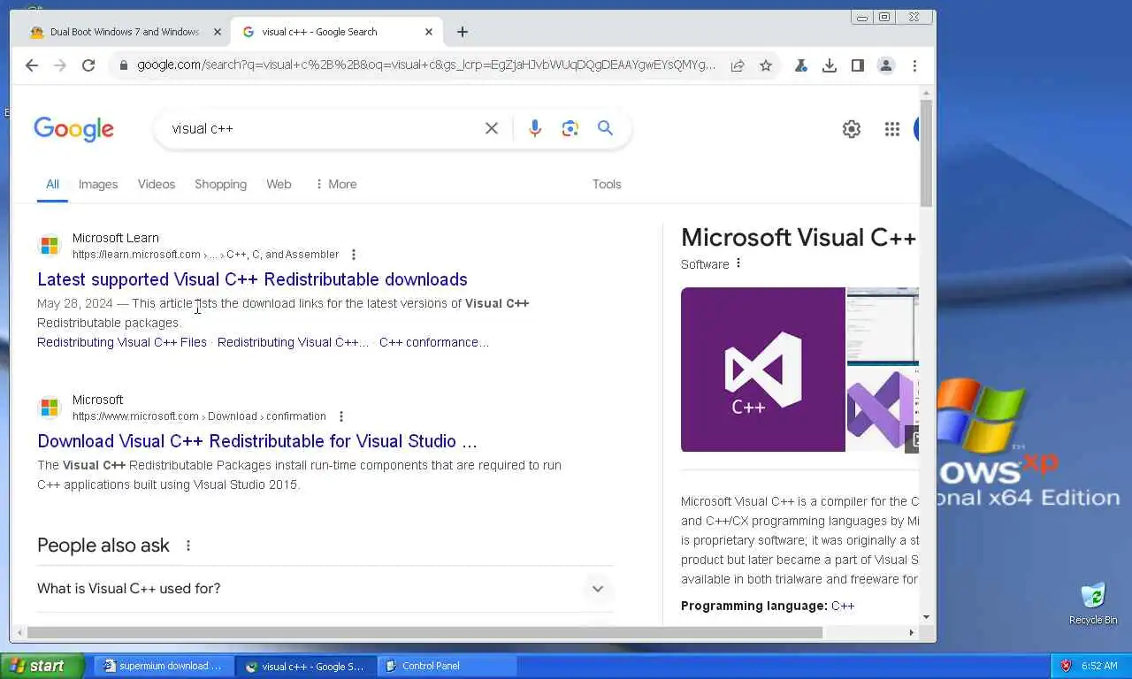Click the blue magnifier search icon
The height and width of the screenshot is (679, 1132).
coord(606,128)
